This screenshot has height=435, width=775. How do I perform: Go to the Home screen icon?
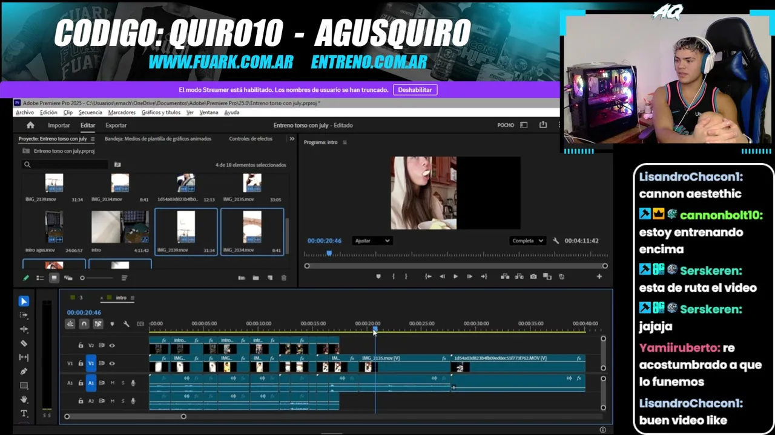coord(30,125)
